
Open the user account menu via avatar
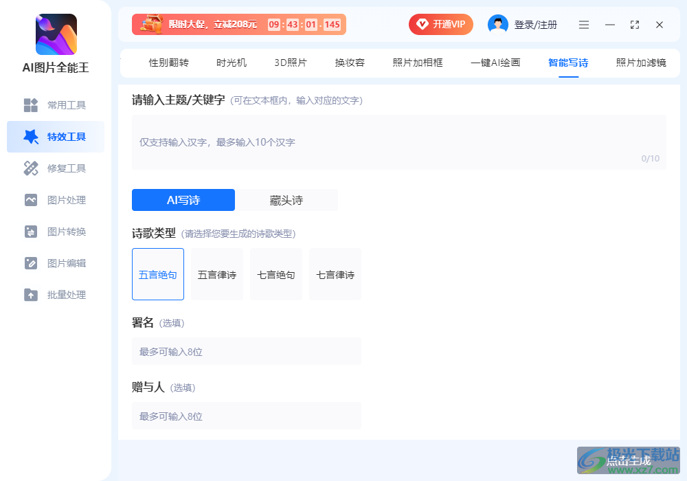click(497, 24)
